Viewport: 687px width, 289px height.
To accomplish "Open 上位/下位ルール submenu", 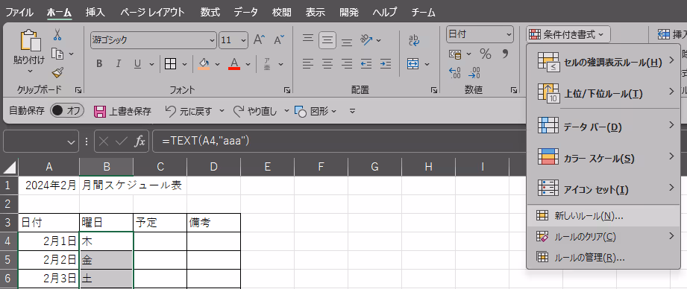I will pyautogui.click(x=603, y=93).
